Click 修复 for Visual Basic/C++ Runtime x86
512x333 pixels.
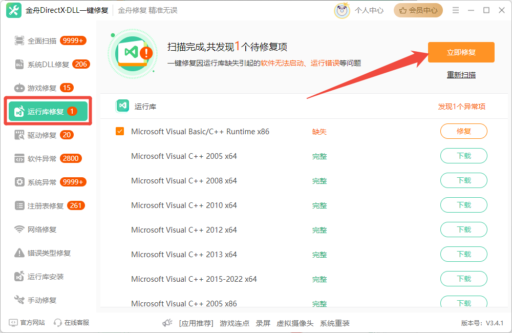(x=464, y=131)
